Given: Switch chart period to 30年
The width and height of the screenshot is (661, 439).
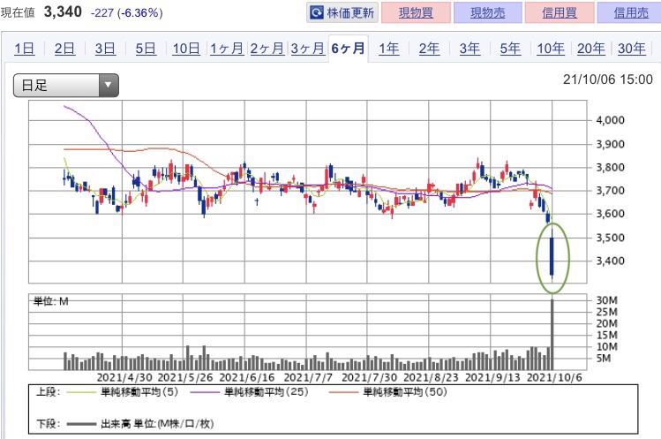Looking at the screenshot, I should (x=632, y=49).
